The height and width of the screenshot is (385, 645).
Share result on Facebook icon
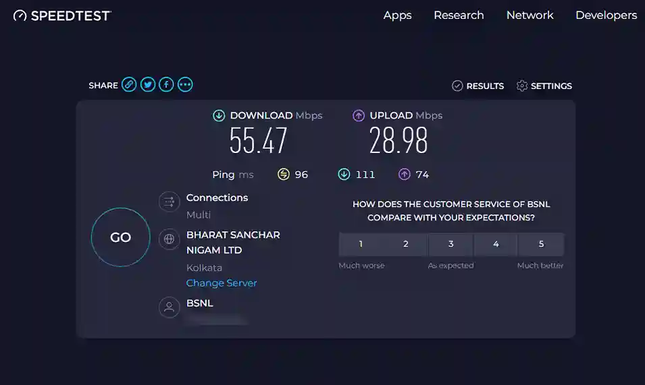[x=166, y=84]
